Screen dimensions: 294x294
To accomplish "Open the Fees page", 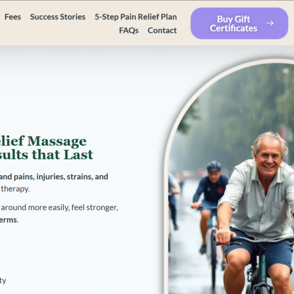I will click(x=13, y=17).
